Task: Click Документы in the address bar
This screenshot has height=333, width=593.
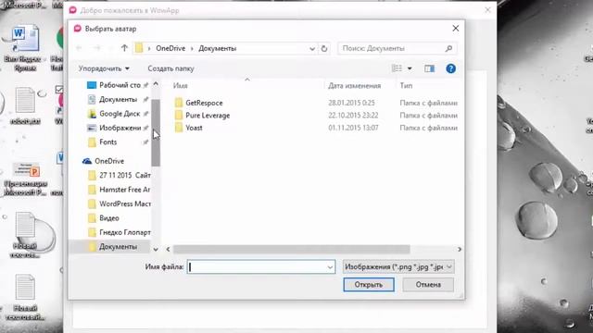Action: 218,48
